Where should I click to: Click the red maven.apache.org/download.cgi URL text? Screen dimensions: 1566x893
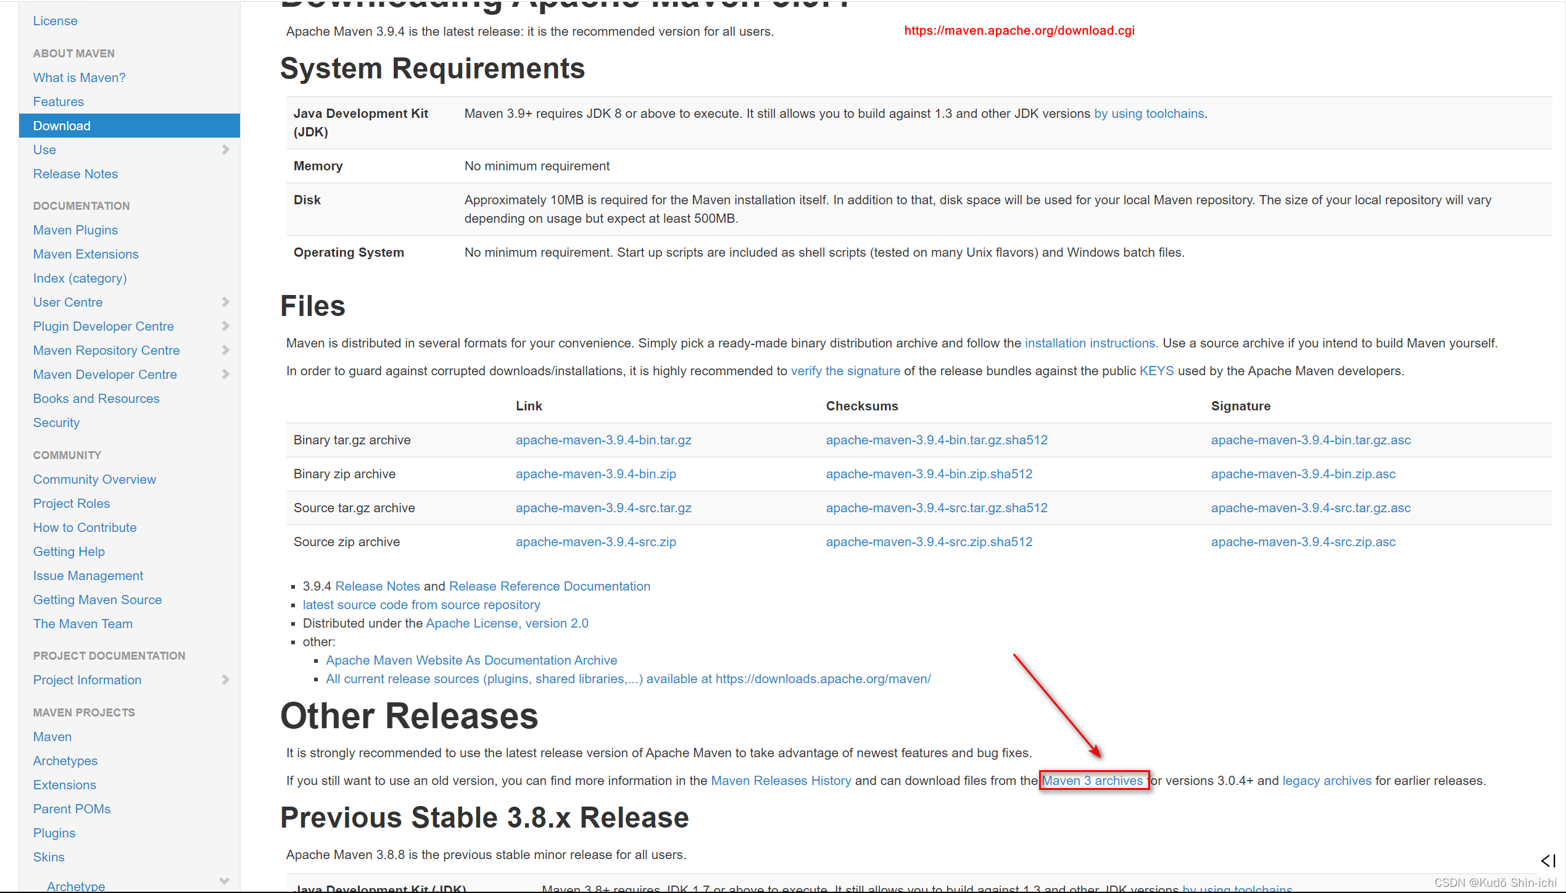(1019, 31)
